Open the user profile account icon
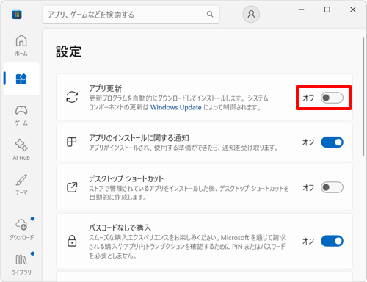The height and width of the screenshot is (282, 367). click(251, 14)
